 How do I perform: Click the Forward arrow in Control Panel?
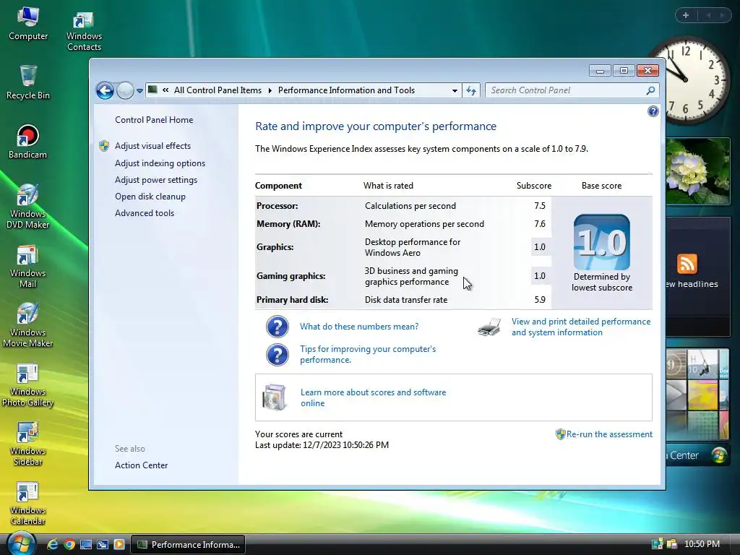click(x=125, y=90)
